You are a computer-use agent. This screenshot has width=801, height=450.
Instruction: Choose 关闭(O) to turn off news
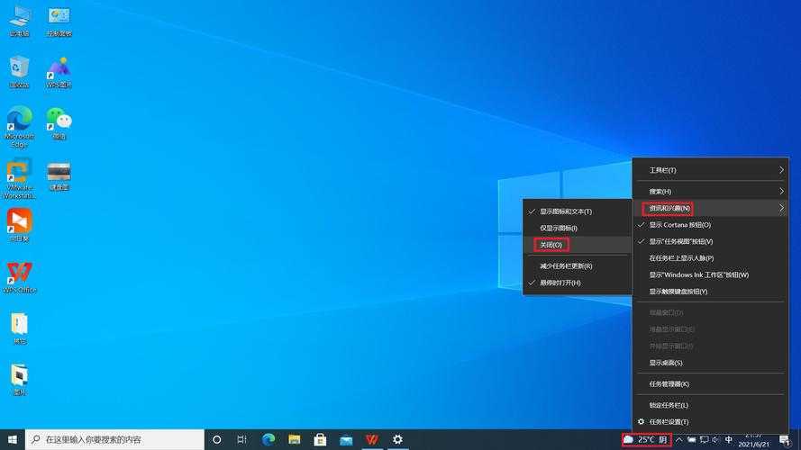coord(550,245)
